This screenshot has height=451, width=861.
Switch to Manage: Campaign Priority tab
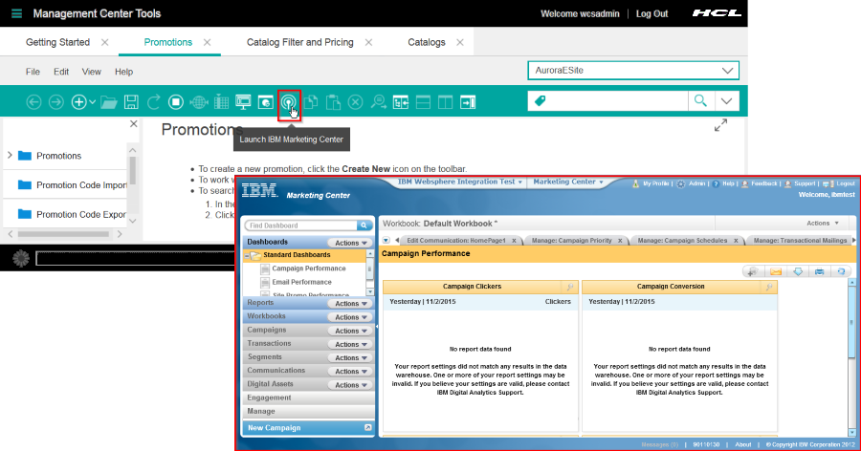pyautogui.click(x=572, y=241)
